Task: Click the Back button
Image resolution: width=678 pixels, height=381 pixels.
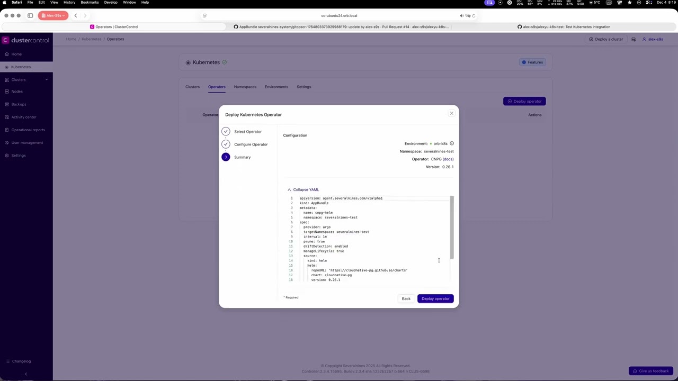Action: [x=406, y=298]
